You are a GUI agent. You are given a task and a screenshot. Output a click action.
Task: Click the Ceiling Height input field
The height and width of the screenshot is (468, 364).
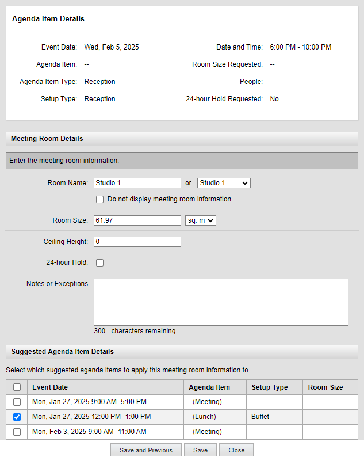137,241
